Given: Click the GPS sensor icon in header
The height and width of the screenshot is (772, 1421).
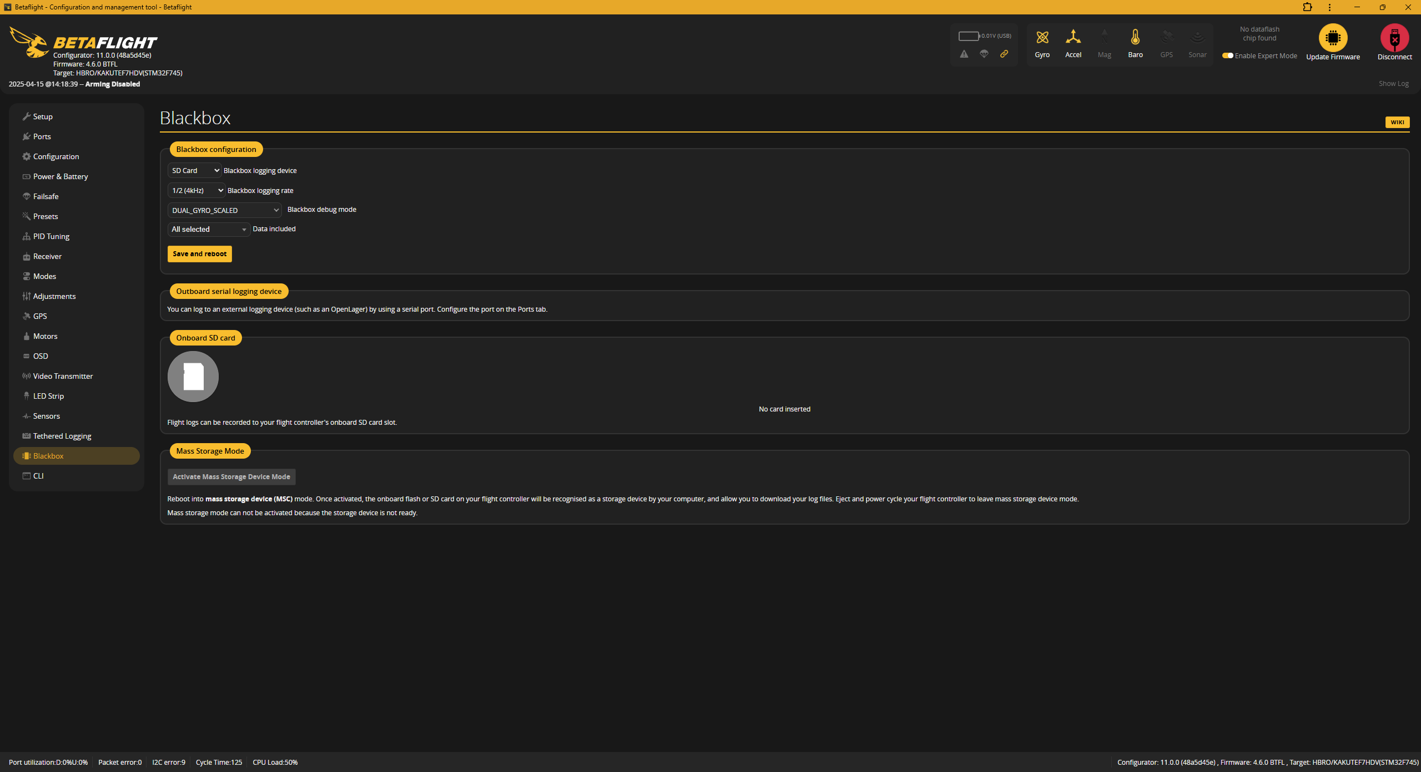Looking at the screenshot, I should pyautogui.click(x=1167, y=37).
